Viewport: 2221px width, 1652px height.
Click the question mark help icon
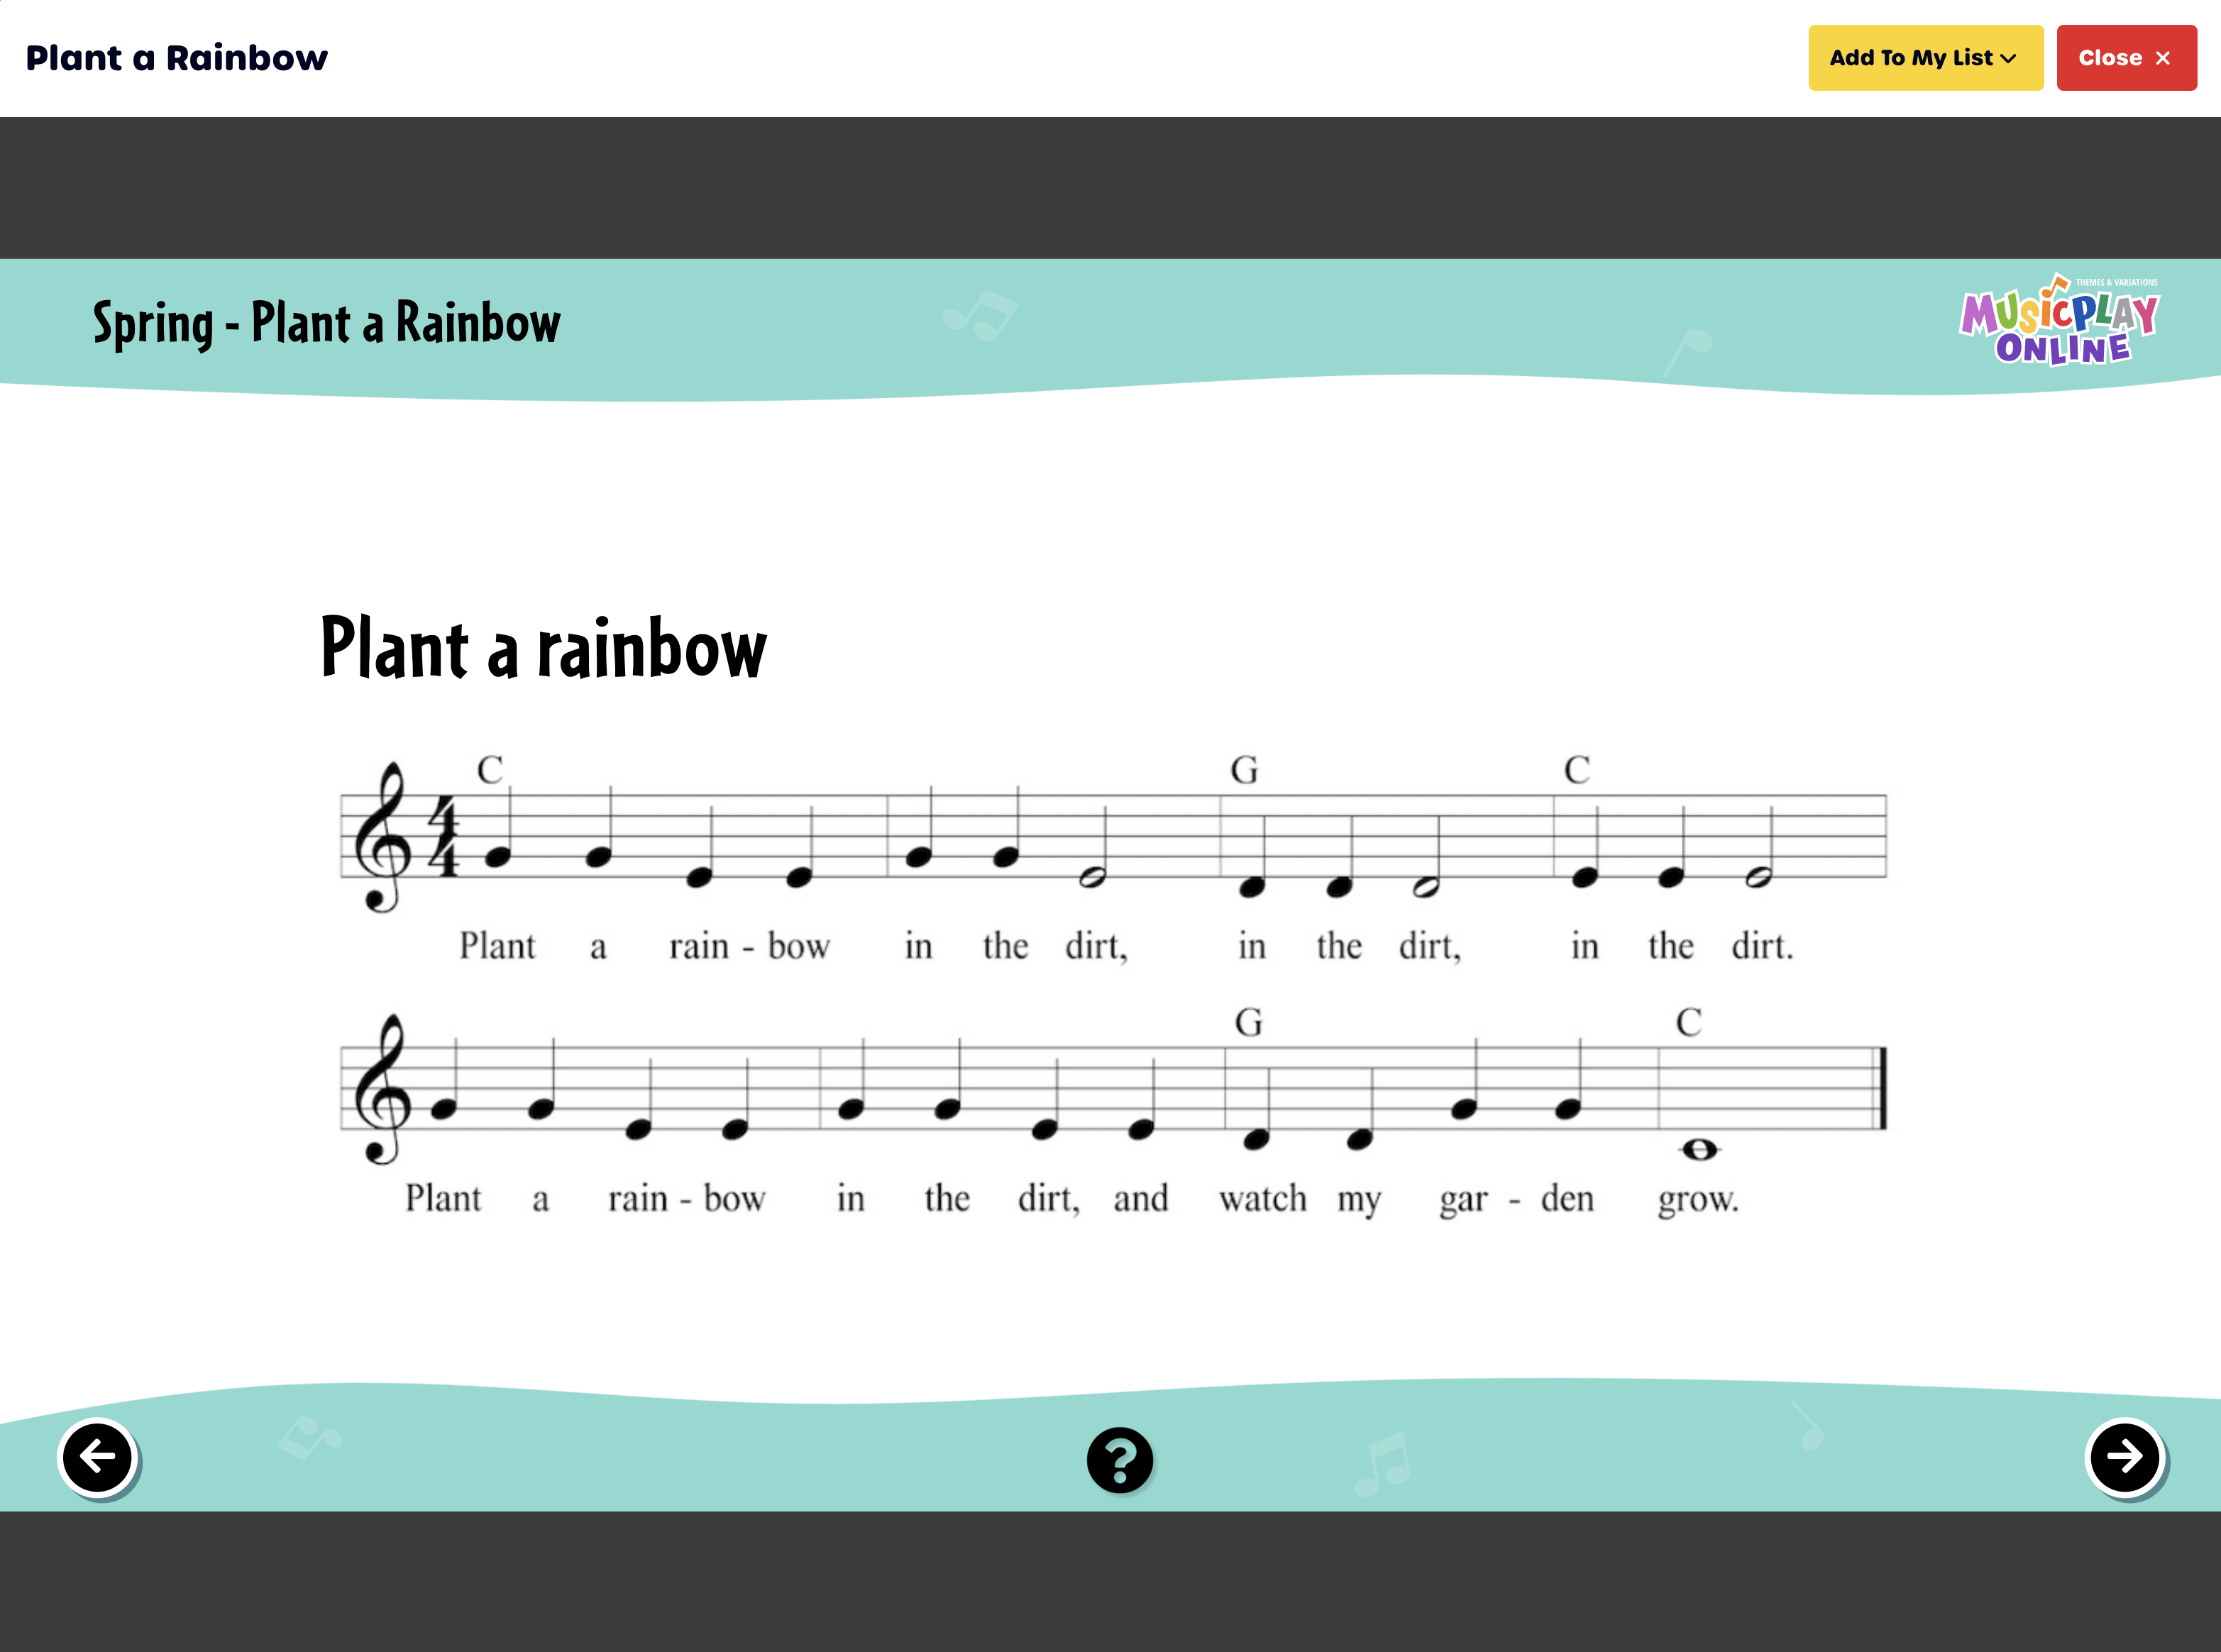coord(1118,1458)
